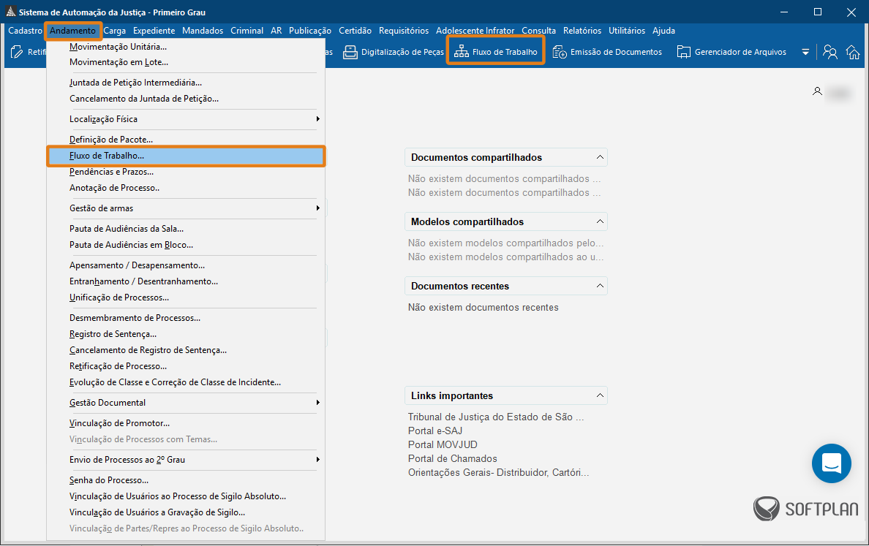This screenshot has width=869, height=546.
Task: Click the Gerenciador de Arquivos folder icon
Action: point(684,52)
